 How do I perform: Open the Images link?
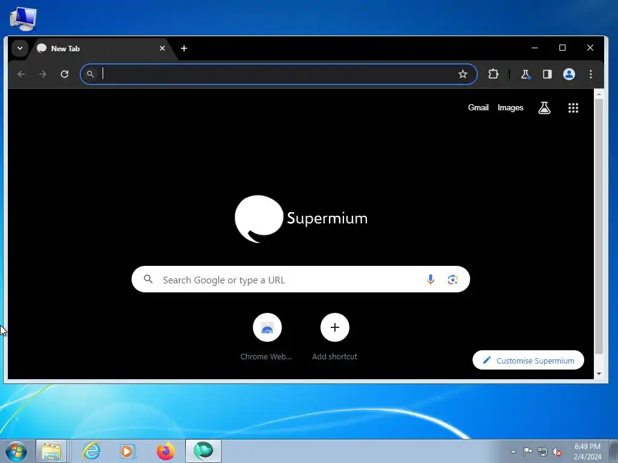(x=511, y=107)
